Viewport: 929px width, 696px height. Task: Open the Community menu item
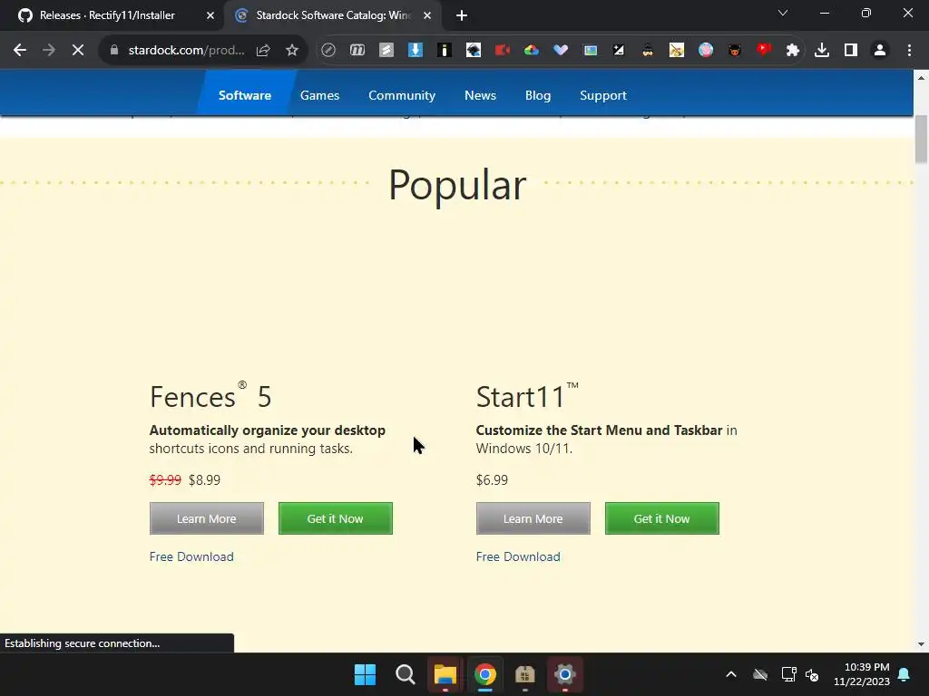click(402, 95)
